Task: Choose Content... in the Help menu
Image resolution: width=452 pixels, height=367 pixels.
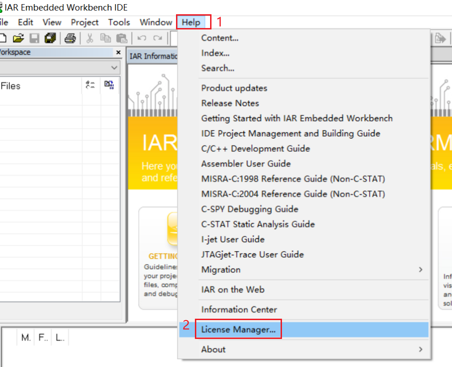Action: tap(304, 38)
